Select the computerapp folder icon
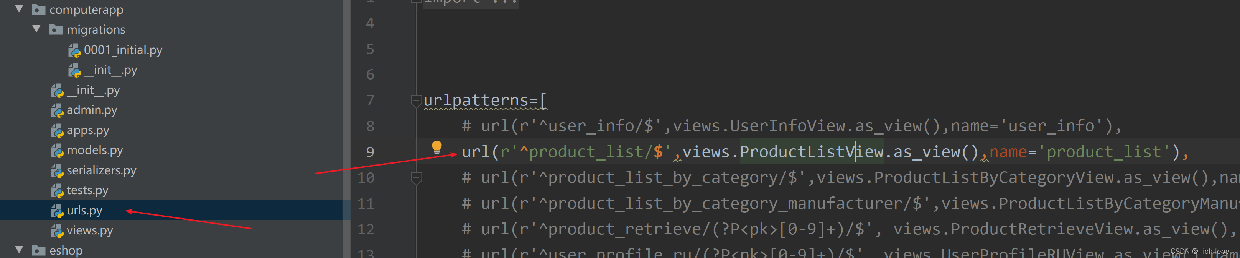Viewport: 1240px width, 258px height. 38,9
